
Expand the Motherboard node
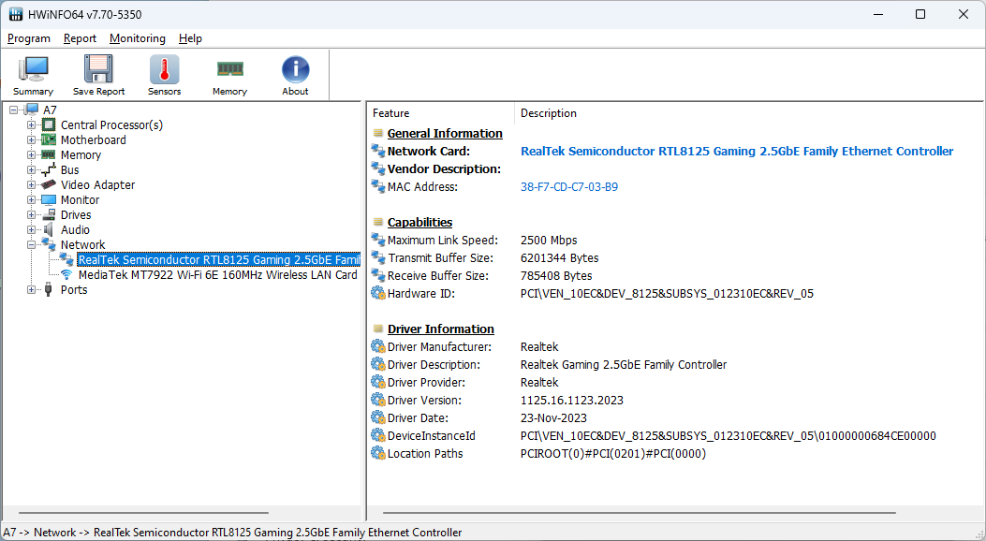coord(31,140)
